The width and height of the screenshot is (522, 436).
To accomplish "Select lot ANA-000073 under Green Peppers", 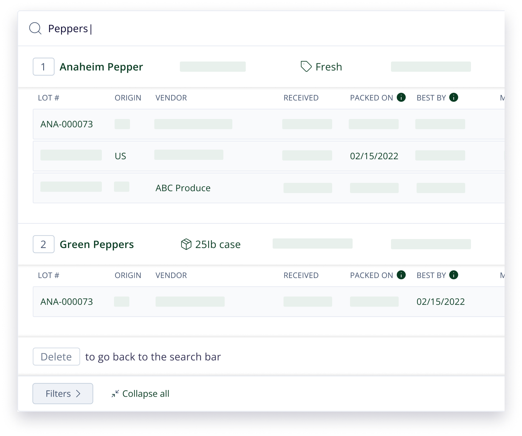I will coord(66,302).
